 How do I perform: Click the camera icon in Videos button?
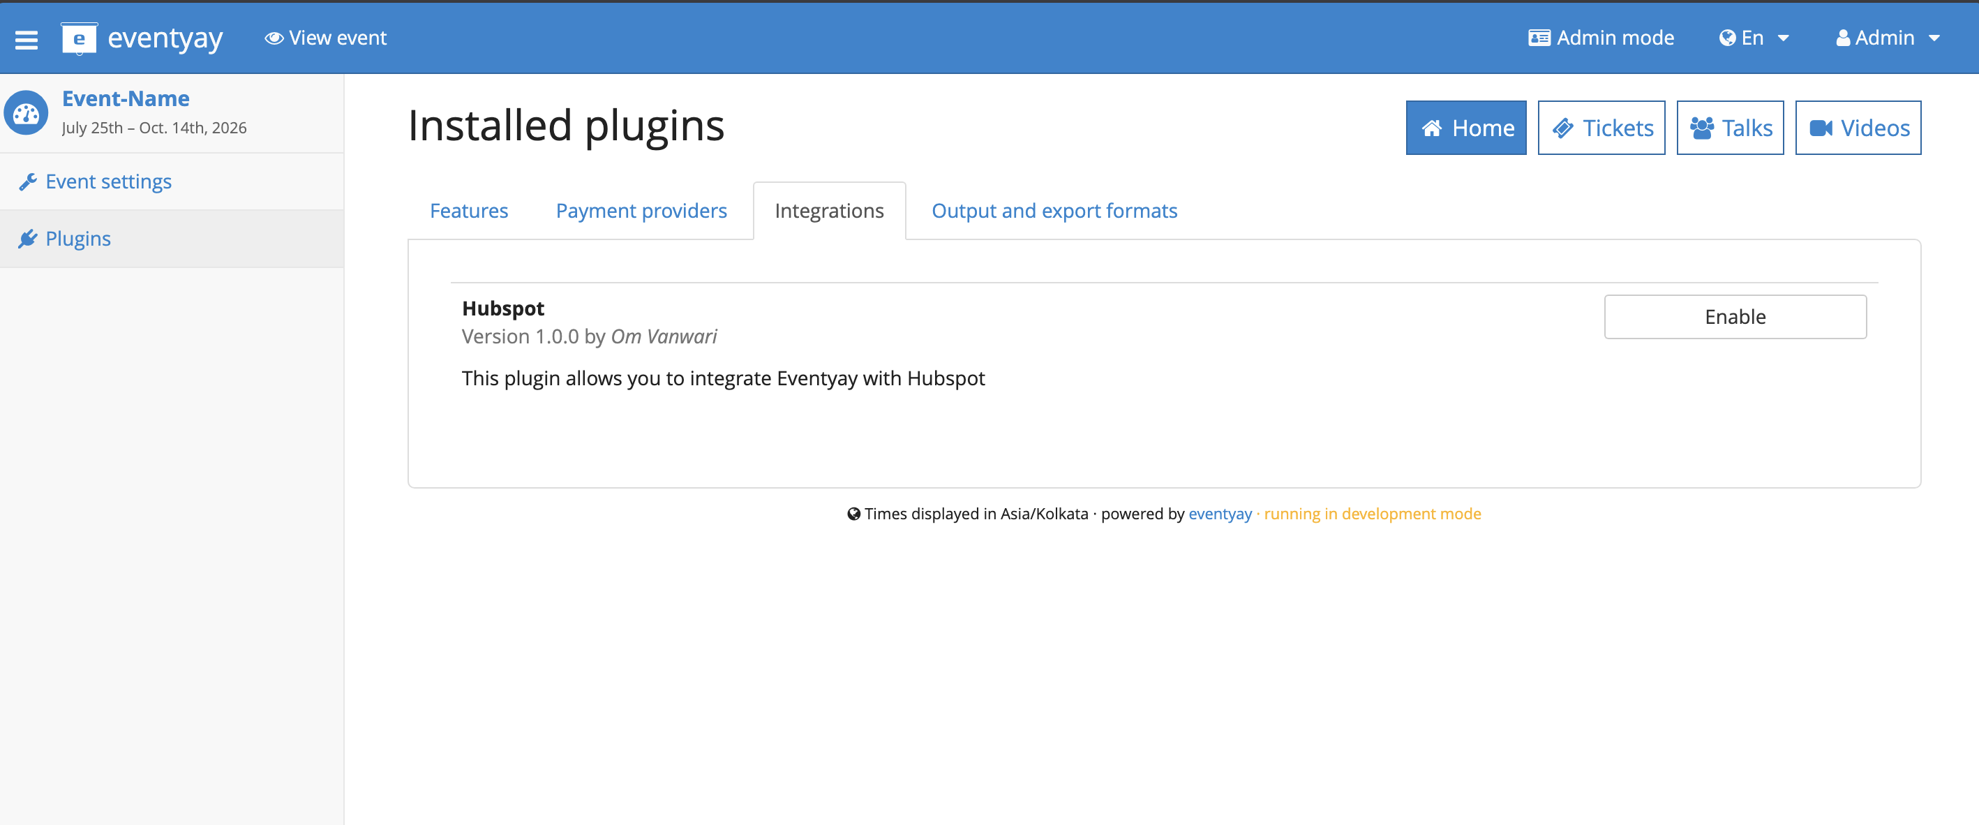coord(1821,128)
